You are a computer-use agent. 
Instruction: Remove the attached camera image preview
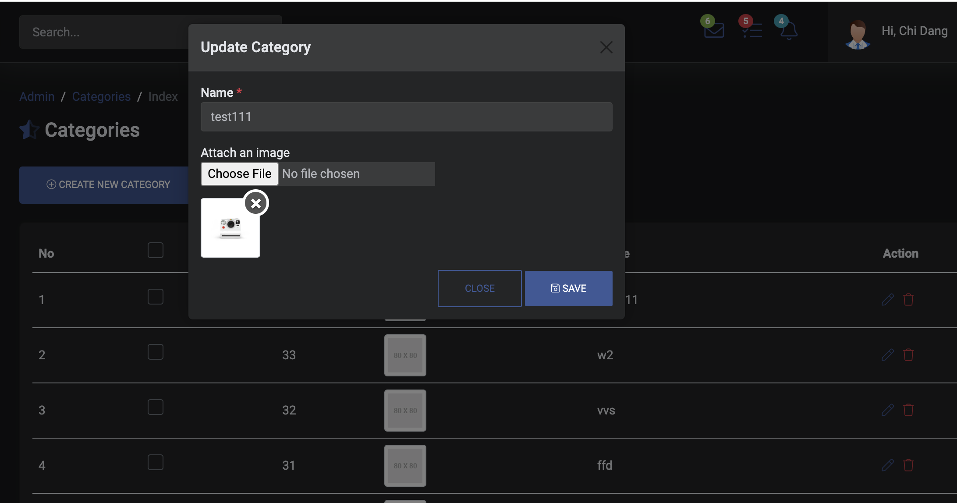[256, 203]
